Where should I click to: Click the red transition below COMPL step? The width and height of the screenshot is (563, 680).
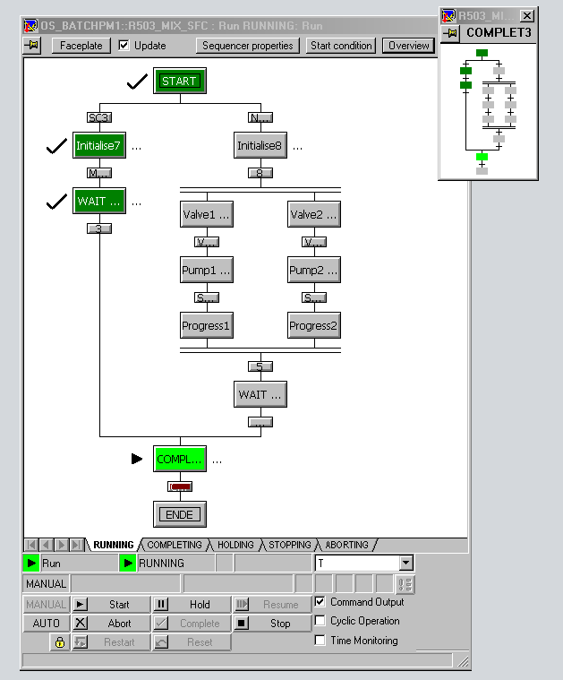[x=180, y=486]
